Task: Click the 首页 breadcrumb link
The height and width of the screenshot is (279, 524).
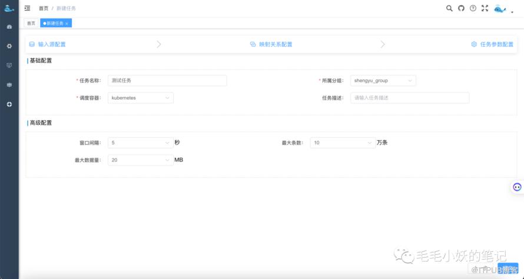Action: [44, 8]
